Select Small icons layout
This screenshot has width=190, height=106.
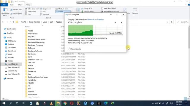(30, 11)
